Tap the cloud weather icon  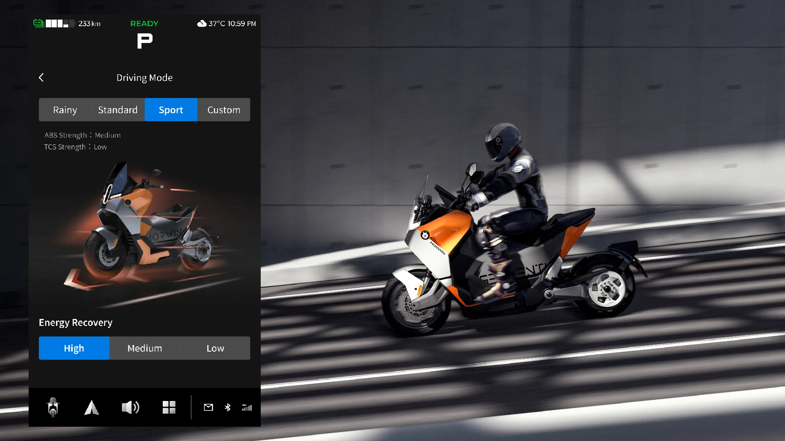click(x=202, y=23)
